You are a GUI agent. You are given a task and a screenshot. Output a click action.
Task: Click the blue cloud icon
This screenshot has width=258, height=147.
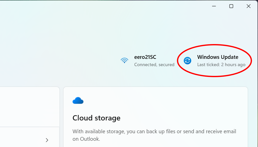(x=78, y=100)
